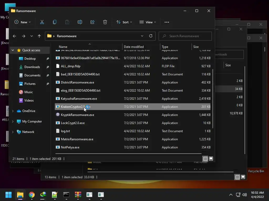Click the horizontal scrollbar of file list

click(x=128, y=153)
